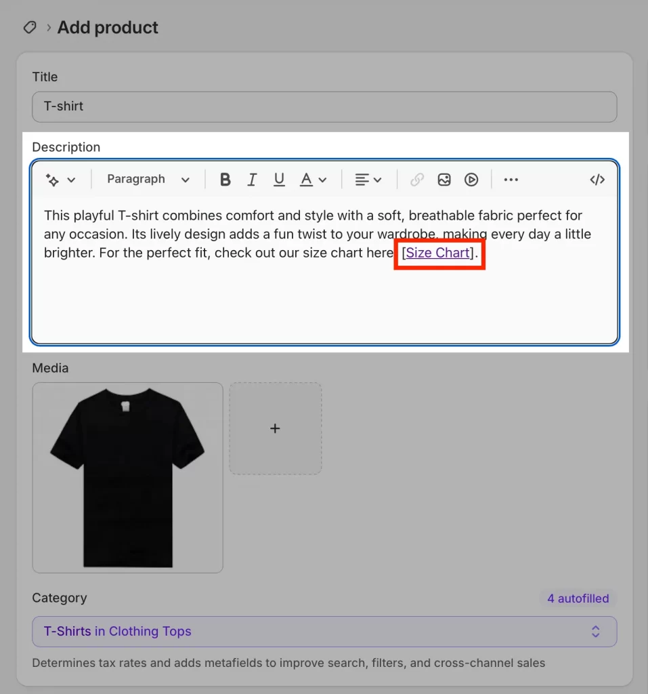The image size is (648, 694).
Task: Click the Media label
Action: click(50, 368)
